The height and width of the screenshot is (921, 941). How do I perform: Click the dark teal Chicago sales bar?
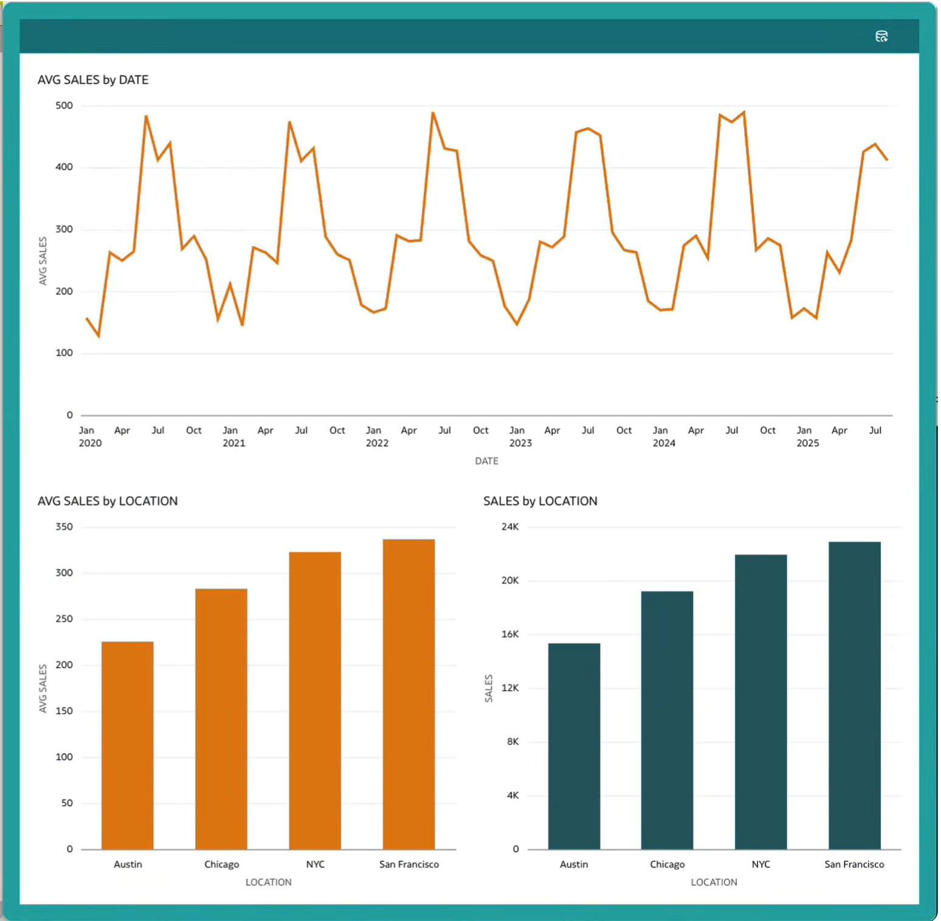pyautogui.click(x=667, y=720)
